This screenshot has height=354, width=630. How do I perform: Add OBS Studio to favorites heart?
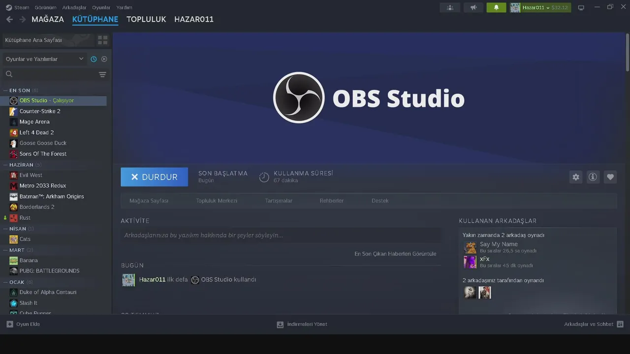tap(610, 177)
